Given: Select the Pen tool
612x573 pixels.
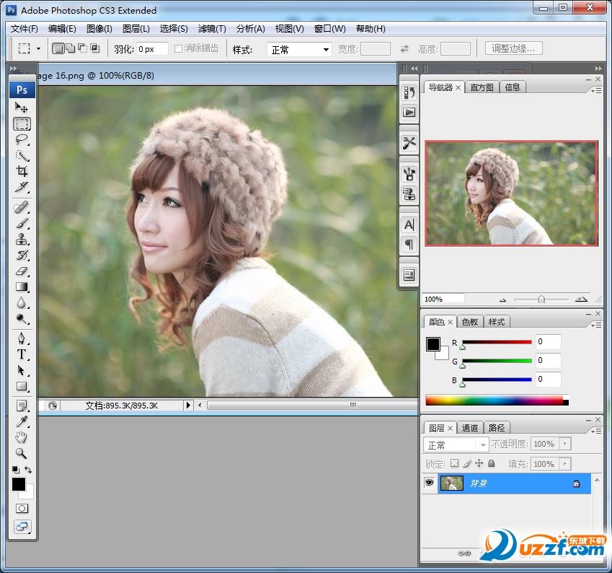Looking at the screenshot, I should tap(22, 338).
